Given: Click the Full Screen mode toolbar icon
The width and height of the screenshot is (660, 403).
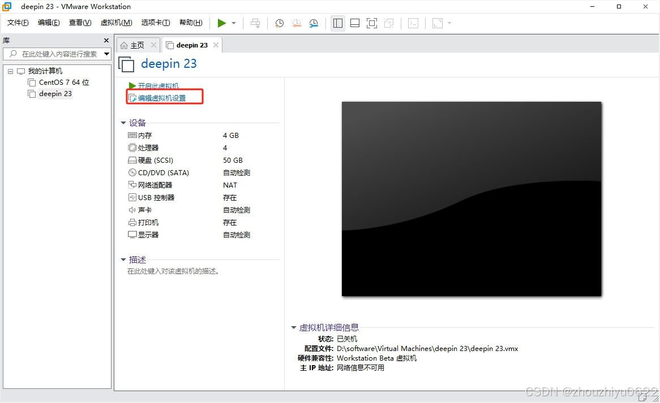Looking at the screenshot, I should (x=372, y=23).
